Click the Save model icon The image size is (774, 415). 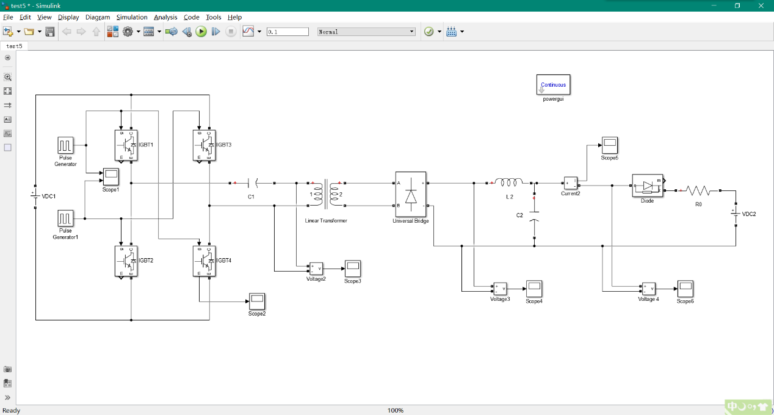(x=50, y=32)
